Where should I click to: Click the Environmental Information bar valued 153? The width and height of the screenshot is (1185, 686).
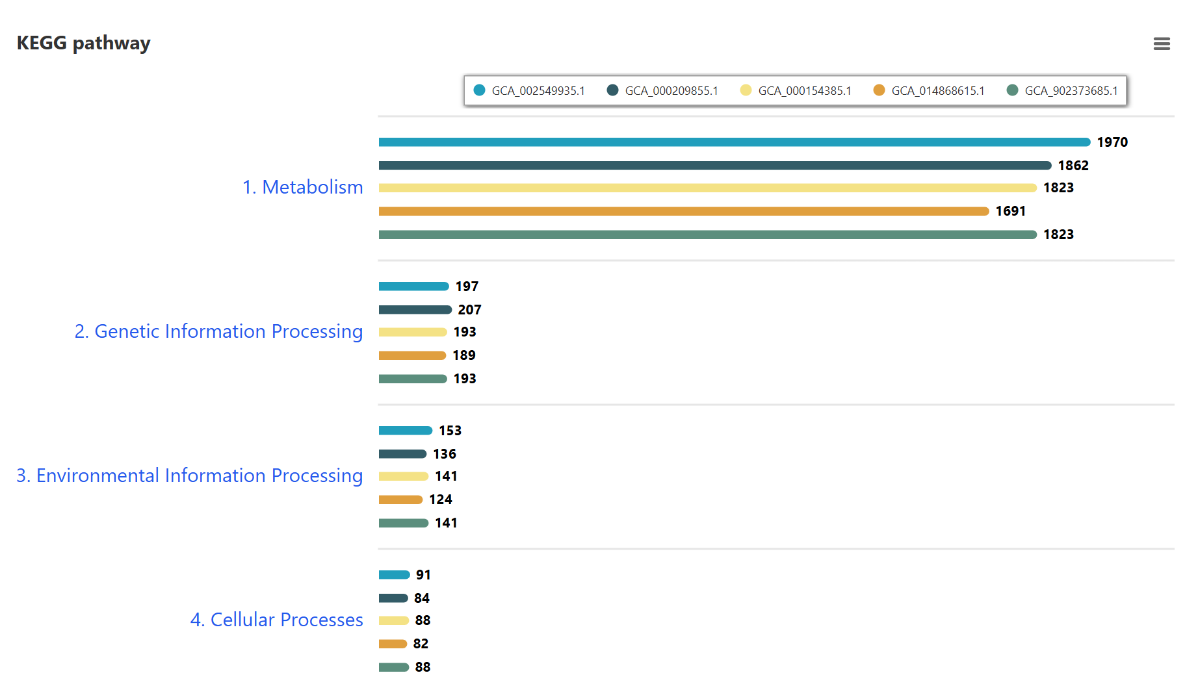pos(405,431)
